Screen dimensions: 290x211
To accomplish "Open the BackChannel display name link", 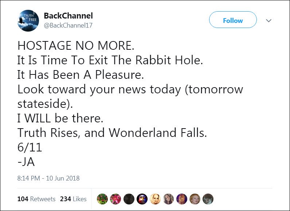I will [68, 16].
